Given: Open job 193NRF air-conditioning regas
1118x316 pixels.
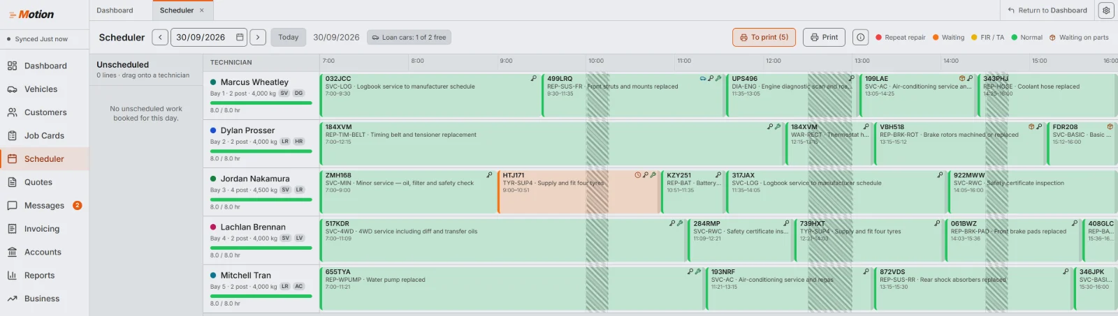Looking at the screenshot, I should 790,287.
